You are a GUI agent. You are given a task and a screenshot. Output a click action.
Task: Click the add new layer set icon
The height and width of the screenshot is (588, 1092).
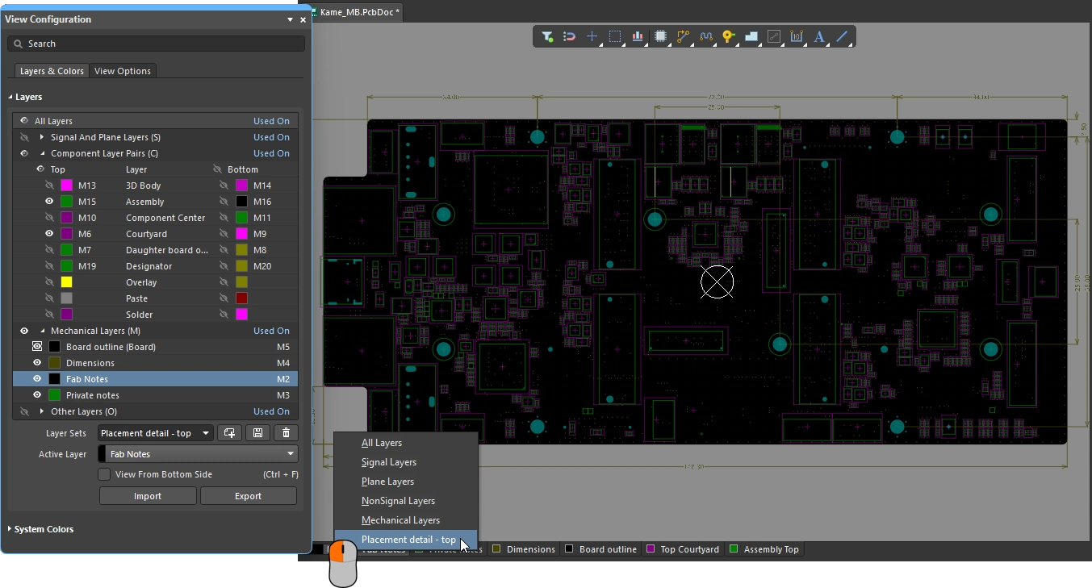click(230, 433)
